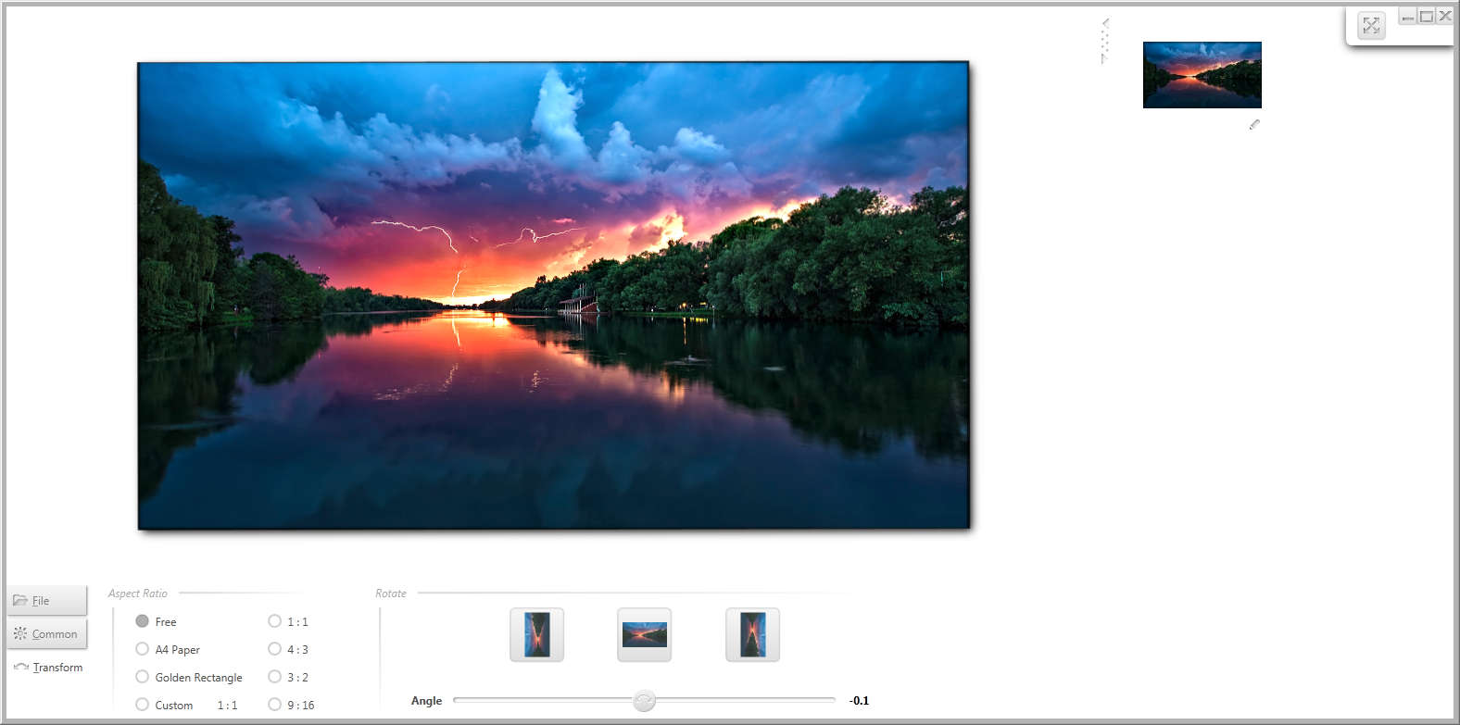Select the Free aspect ratio option
Screen dimensions: 1460x725
coord(143,621)
